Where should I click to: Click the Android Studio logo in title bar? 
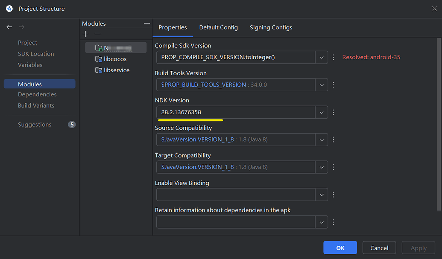point(9,8)
